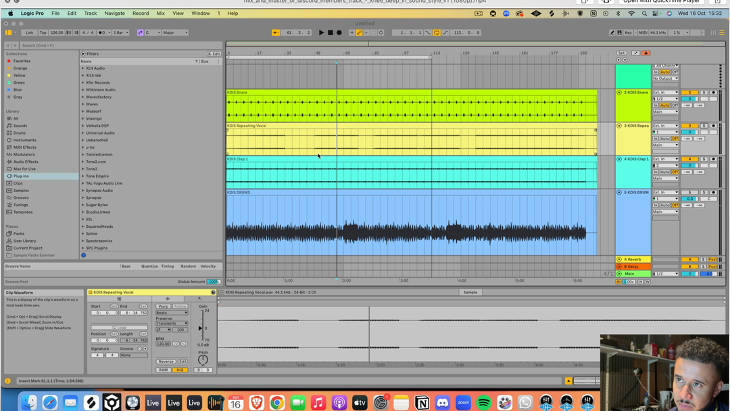Toggle the Warp button in clip view
The width and height of the screenshot is (730, 411).
click(163, 306)
